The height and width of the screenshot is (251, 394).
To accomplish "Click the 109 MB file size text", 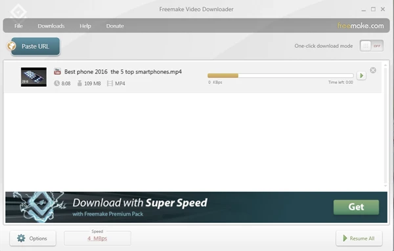I will pos(93,83).
